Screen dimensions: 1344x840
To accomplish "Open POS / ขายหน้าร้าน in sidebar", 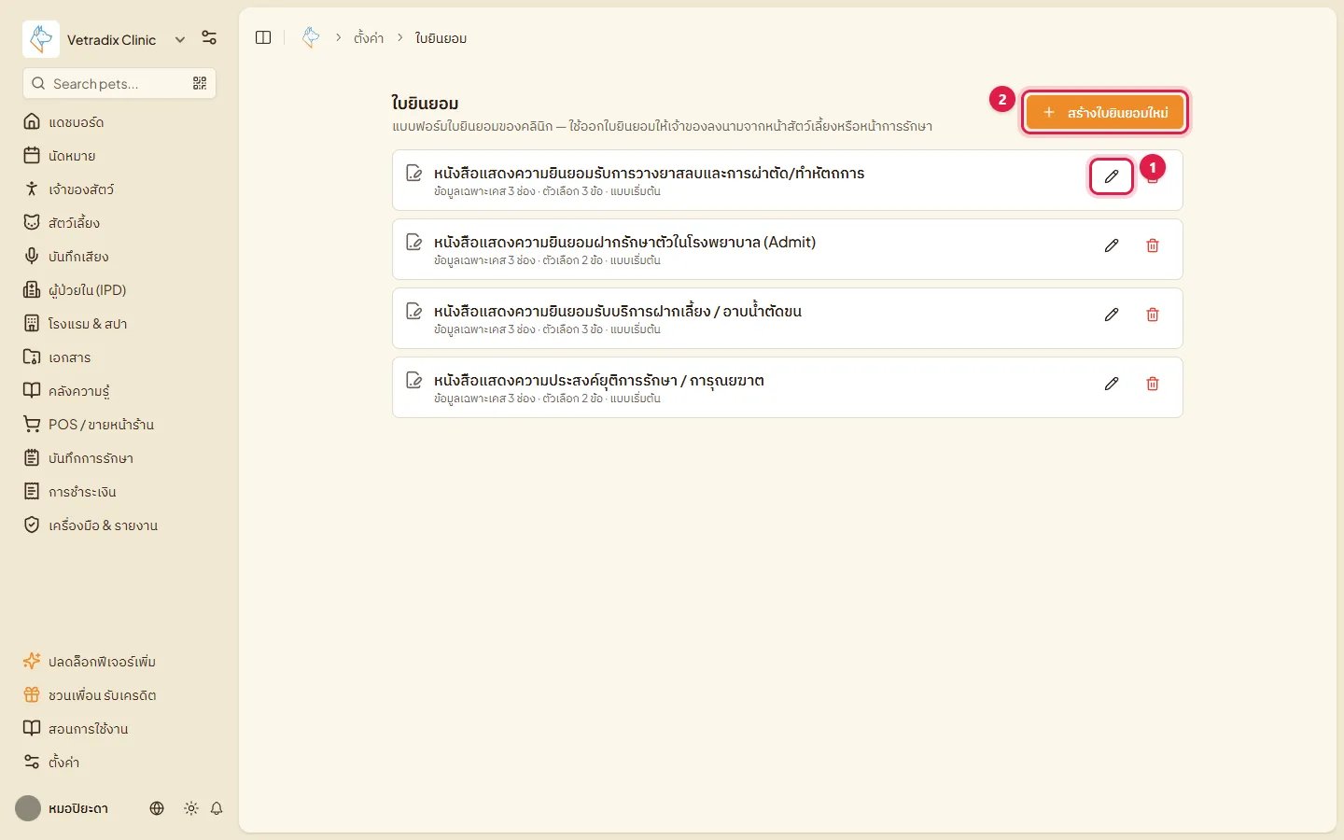I will click(x=119, y=425).
